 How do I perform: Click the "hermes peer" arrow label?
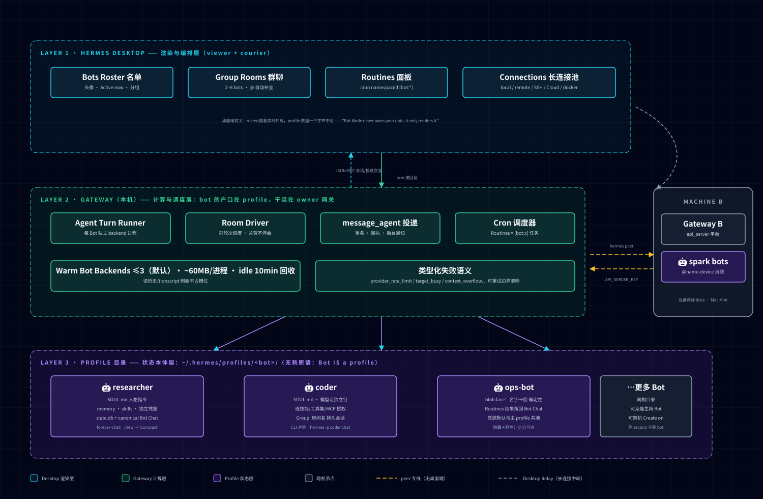(x=622, y=246)
